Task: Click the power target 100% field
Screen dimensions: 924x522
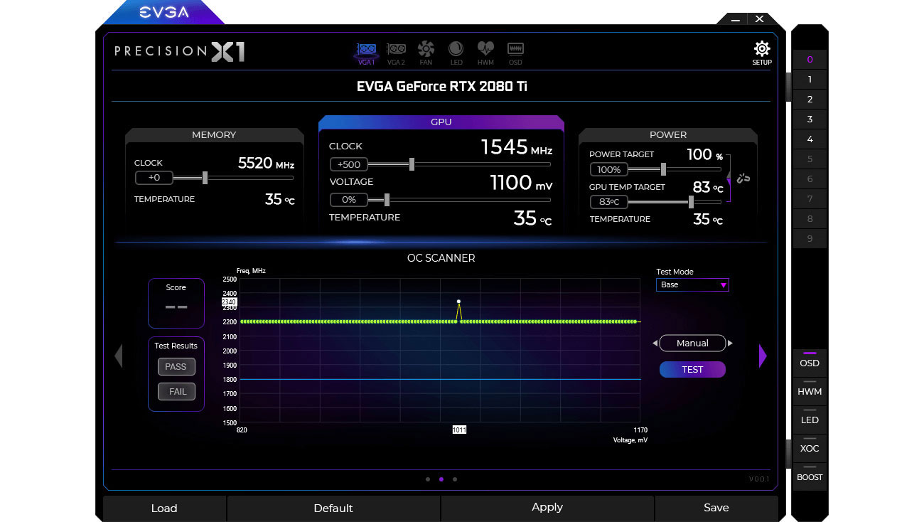Action: (x=609, y=169)
